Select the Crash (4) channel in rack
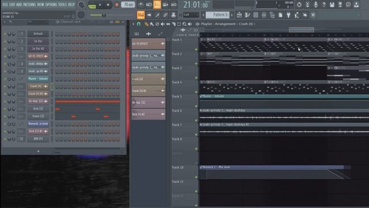This screenshot has width=369, height=208. [x=38, y=86]
